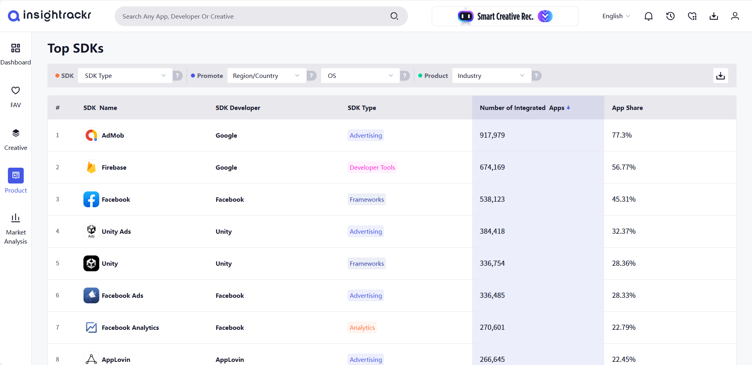Open the AdMob SDK entry

(x=113, y=135)
